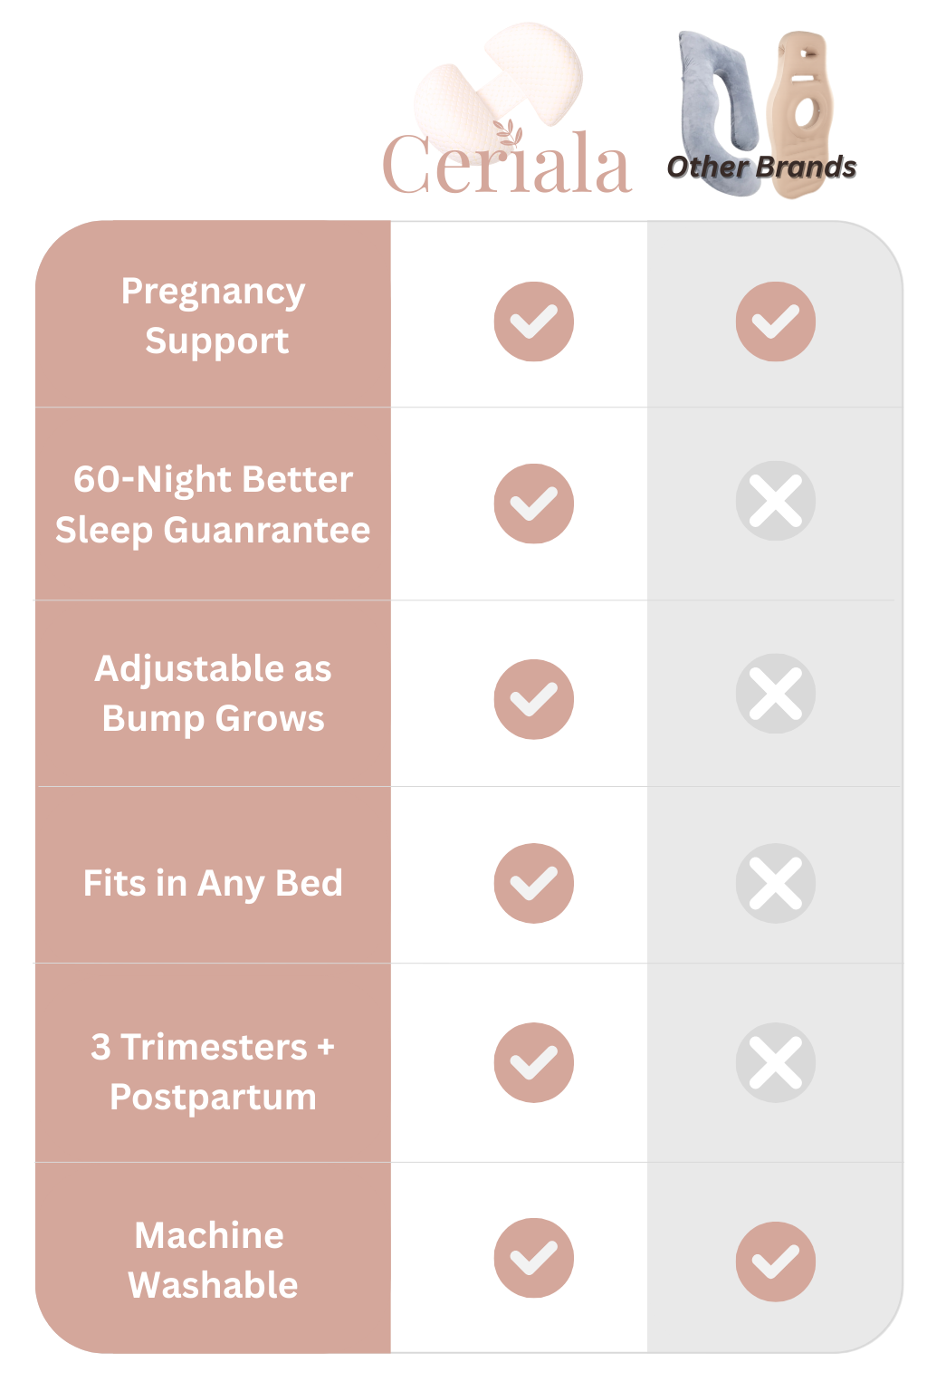This screenshot has height=1391, width=927.
Task: Click the Other Brands heading label
Action: (x=761, y=168)
